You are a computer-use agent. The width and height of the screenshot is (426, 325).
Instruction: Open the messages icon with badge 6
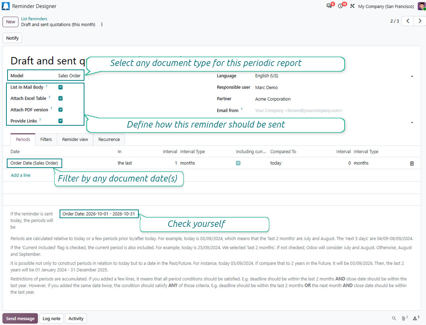329,6
